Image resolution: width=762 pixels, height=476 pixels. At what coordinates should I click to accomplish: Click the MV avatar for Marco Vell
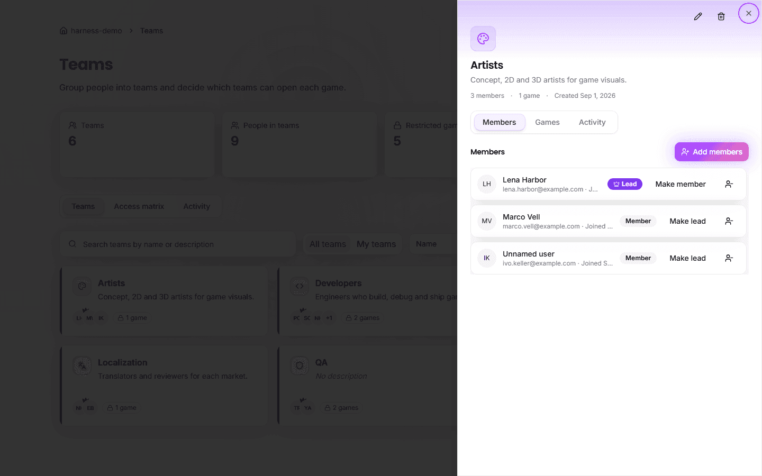click(487, 221)
